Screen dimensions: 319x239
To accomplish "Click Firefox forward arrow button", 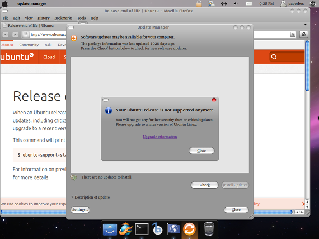I will point(15,35).
